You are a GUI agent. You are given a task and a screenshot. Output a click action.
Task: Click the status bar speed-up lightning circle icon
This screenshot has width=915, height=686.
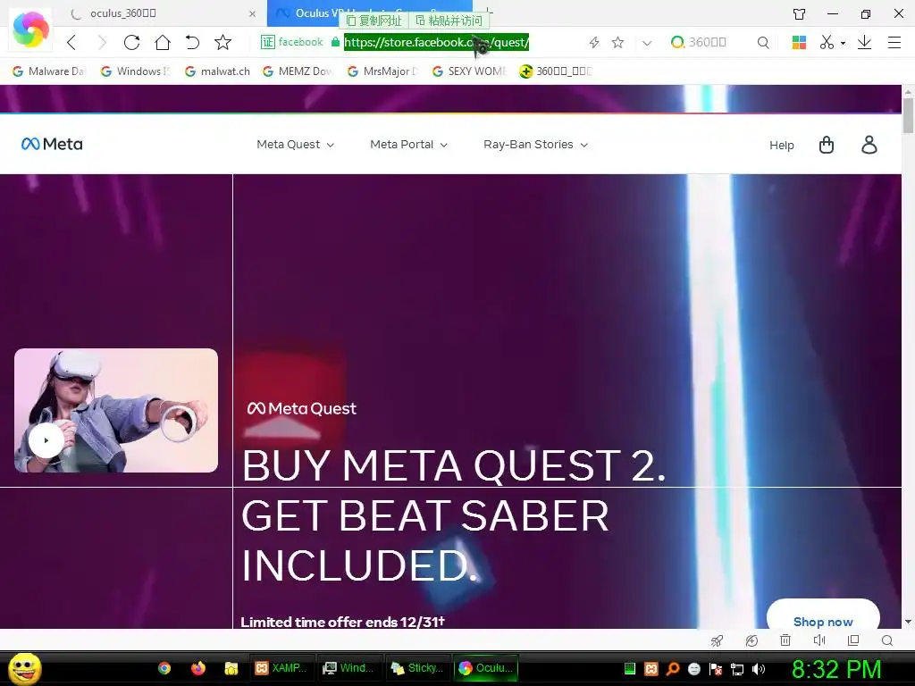[751, 640]
